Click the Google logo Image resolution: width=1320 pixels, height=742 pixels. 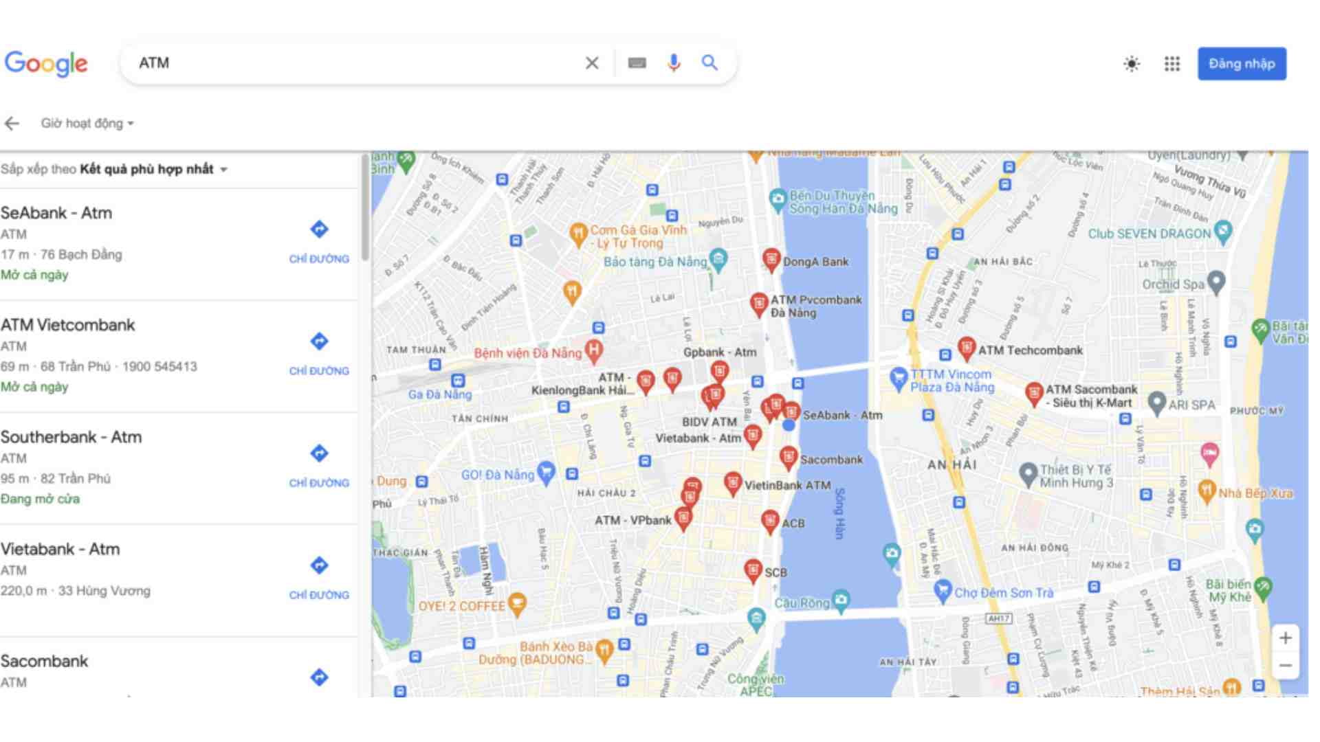[46, 63]
